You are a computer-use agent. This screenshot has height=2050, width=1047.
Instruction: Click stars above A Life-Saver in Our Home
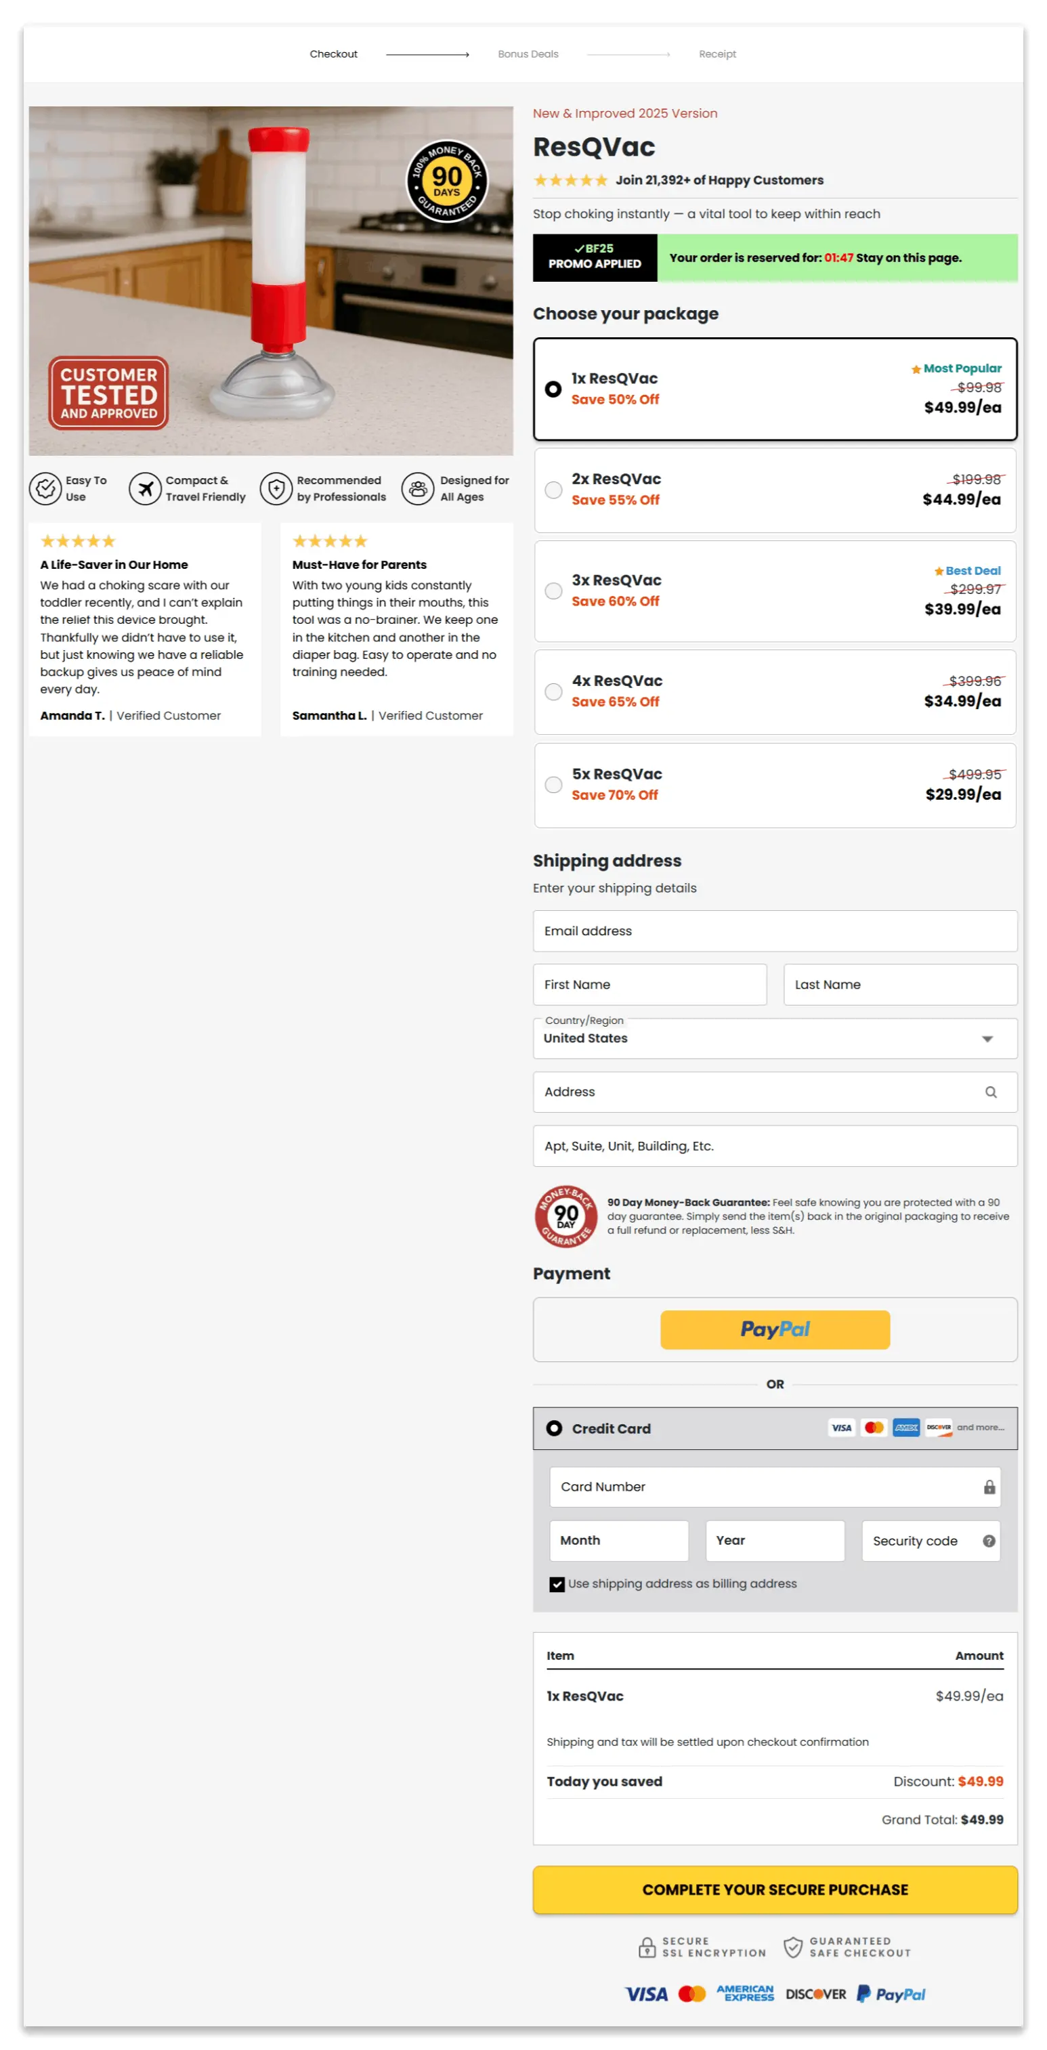(x=78, y=541)
